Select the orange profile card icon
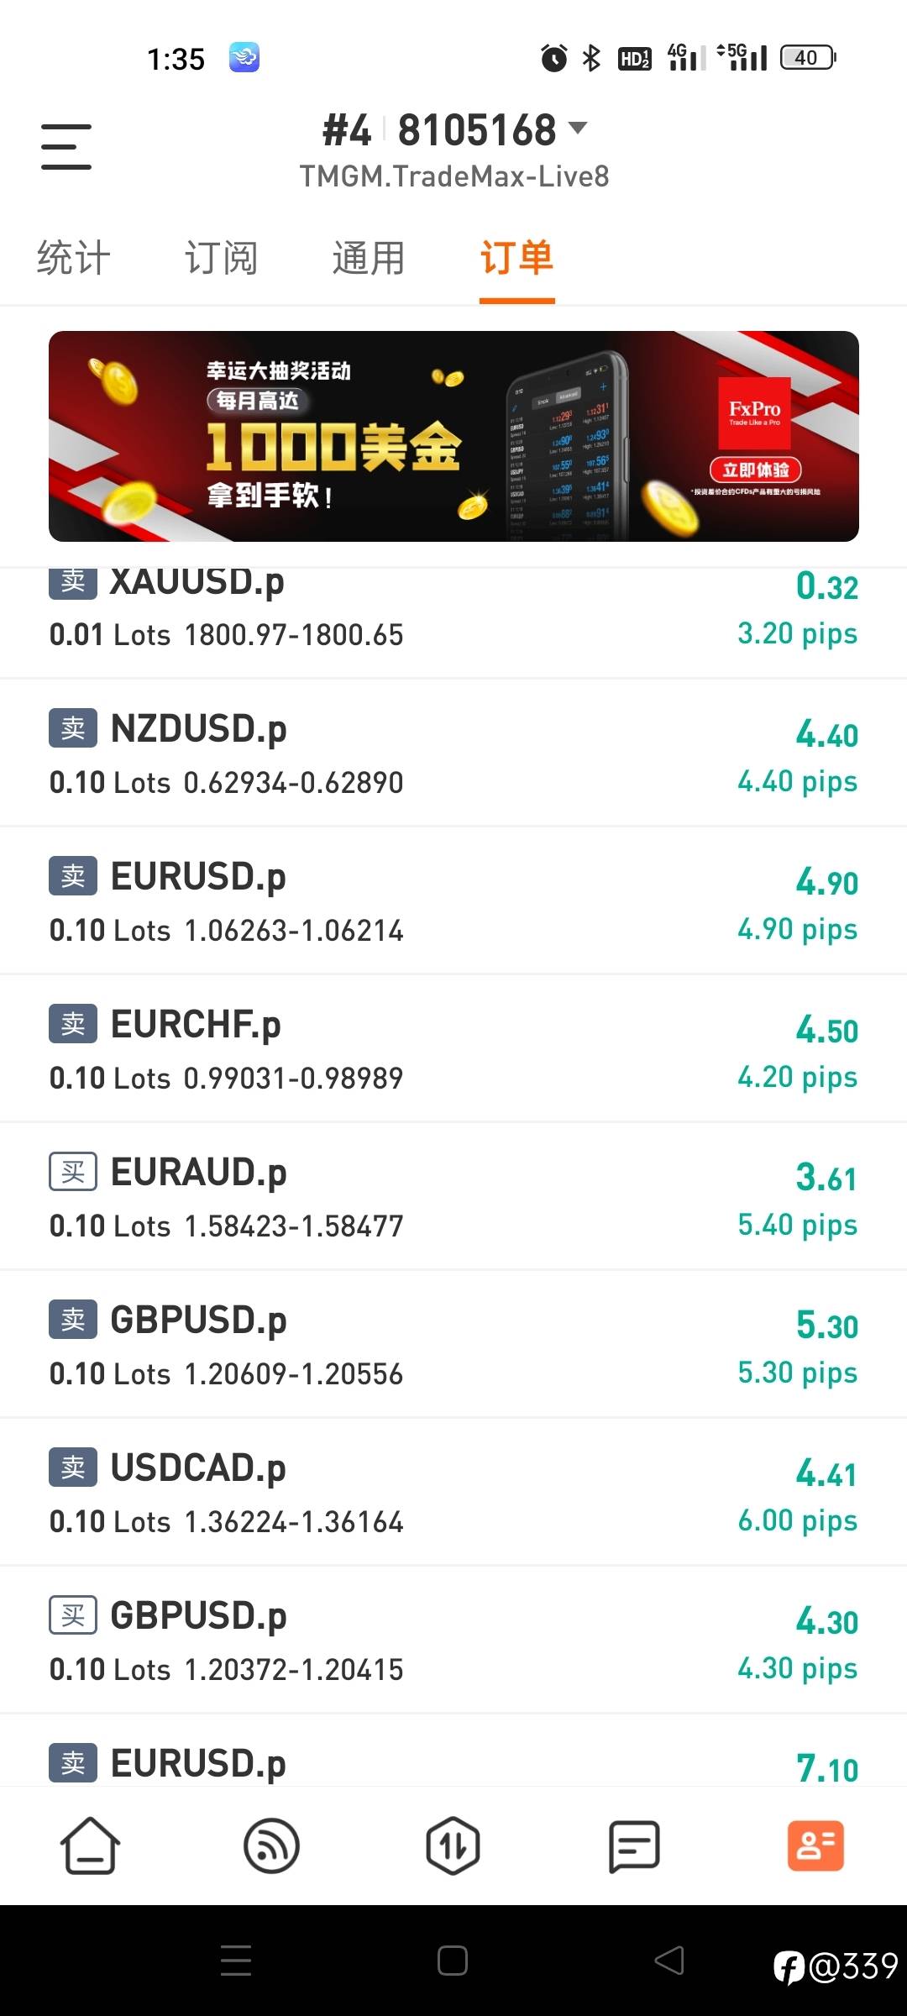Image resolution: width=907 pixels, height=2016 pixels. coord(815,1846)
